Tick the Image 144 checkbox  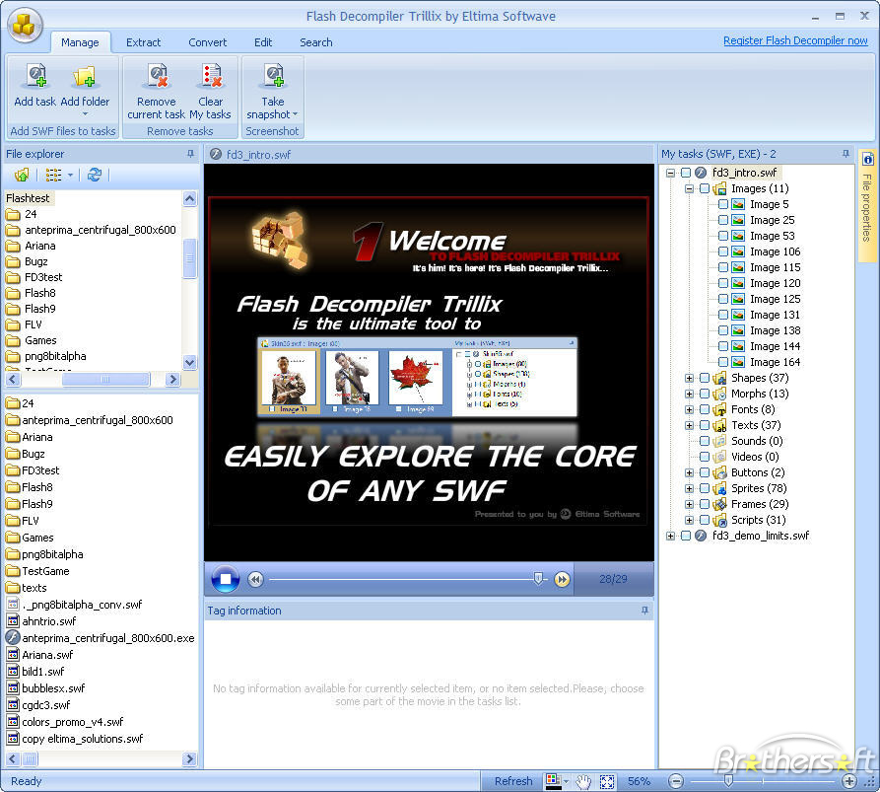point(723,346)
